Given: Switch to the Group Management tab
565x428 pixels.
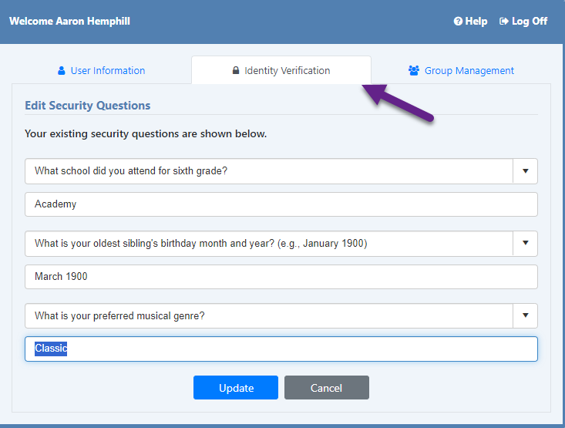Looking at the screenshot, I should point(461,71).
